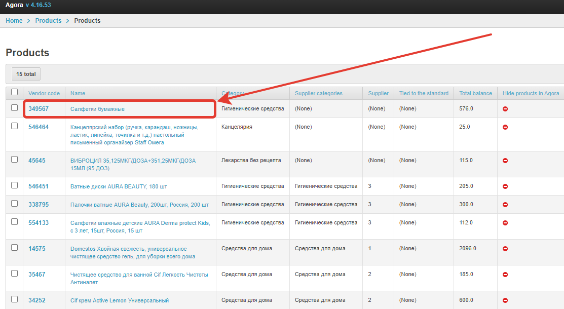564x309 pixels.
Task: Click red hide icon for Cif крем row
Action: (505, 300)
